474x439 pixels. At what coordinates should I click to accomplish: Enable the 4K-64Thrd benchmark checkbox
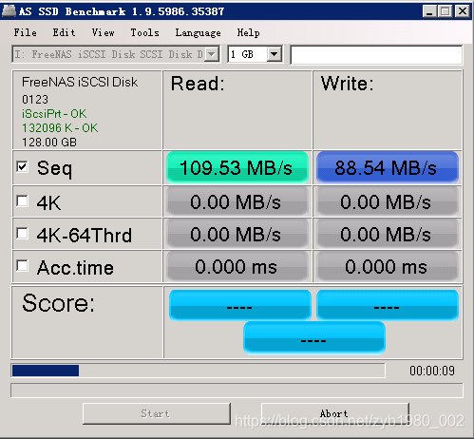(23, 234)
